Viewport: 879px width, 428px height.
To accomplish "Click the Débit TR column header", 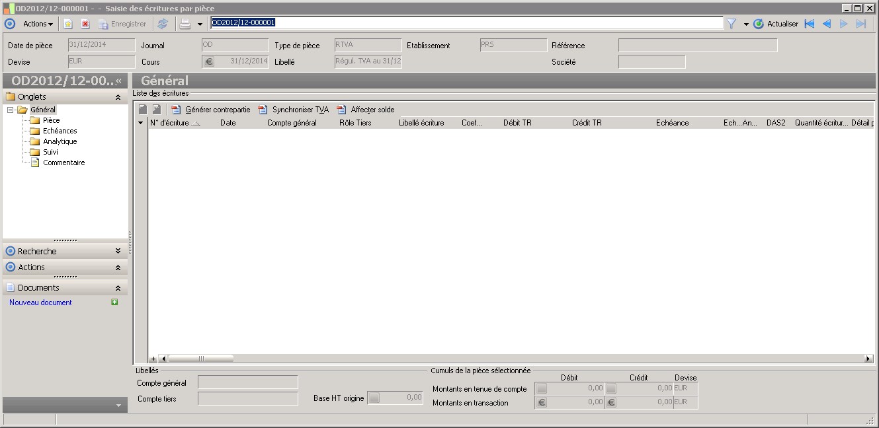I will [517, 123].
